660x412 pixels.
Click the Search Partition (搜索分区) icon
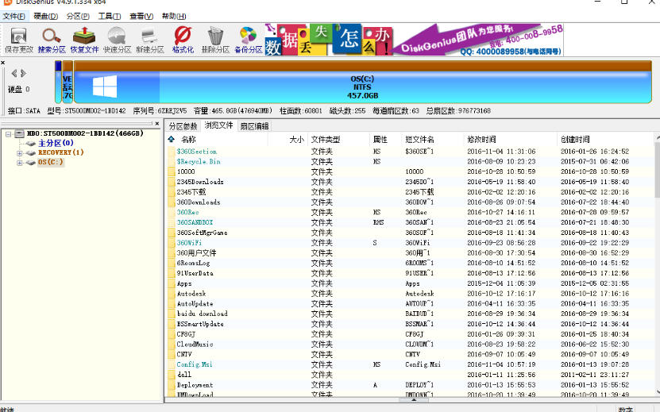(52, 40)
